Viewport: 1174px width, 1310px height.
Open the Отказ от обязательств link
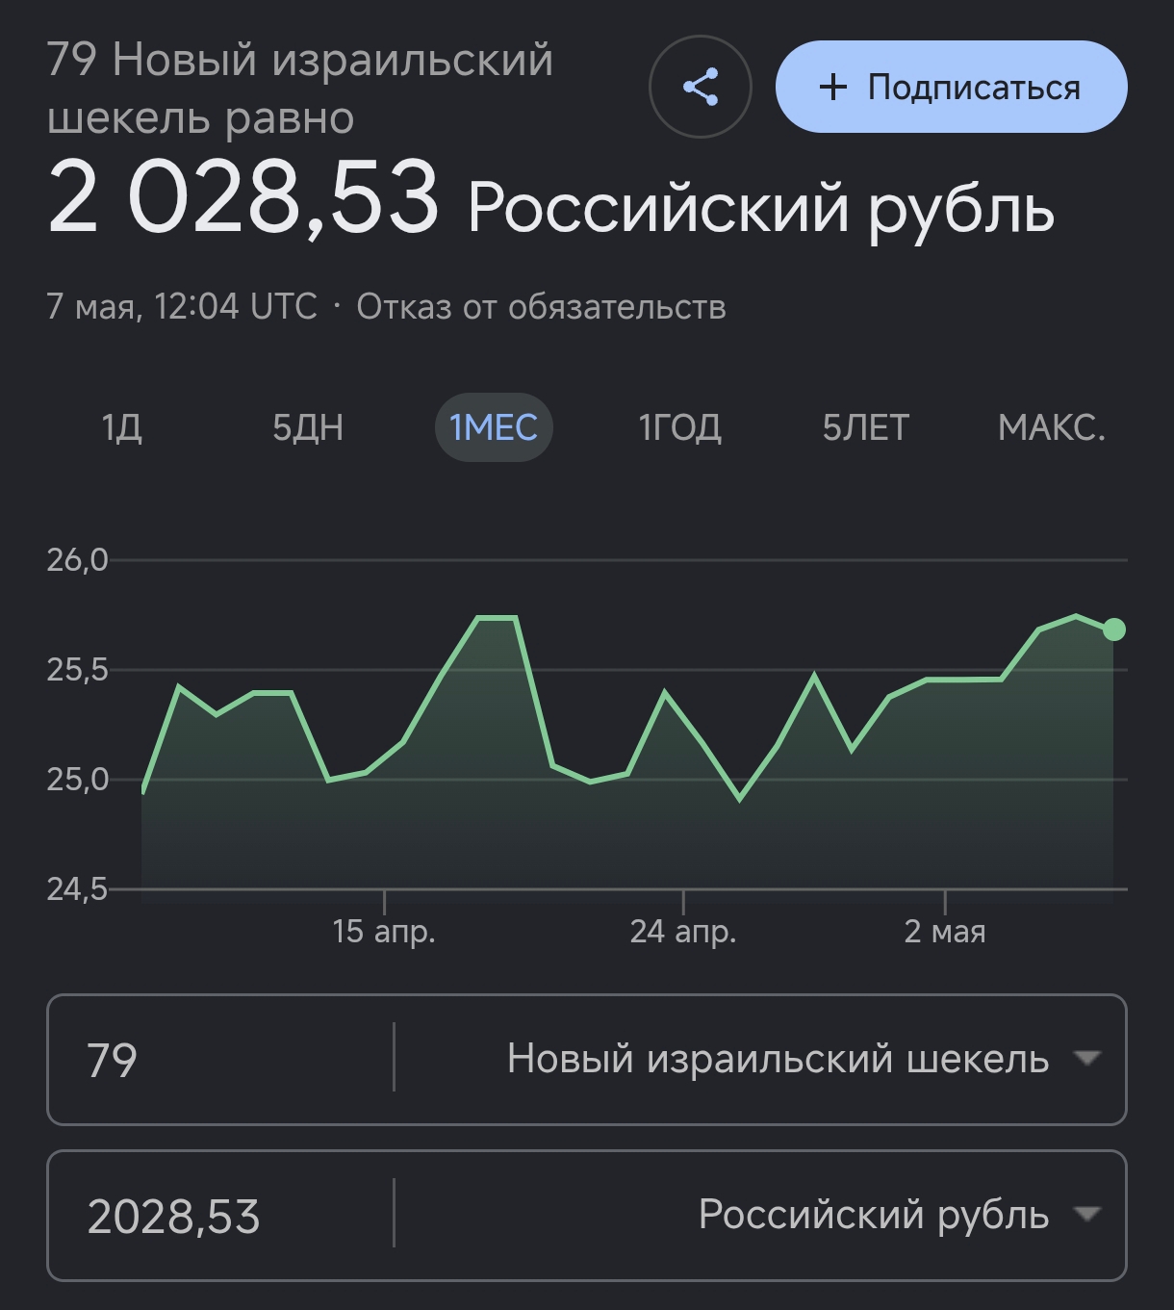[x=541, y=307]
